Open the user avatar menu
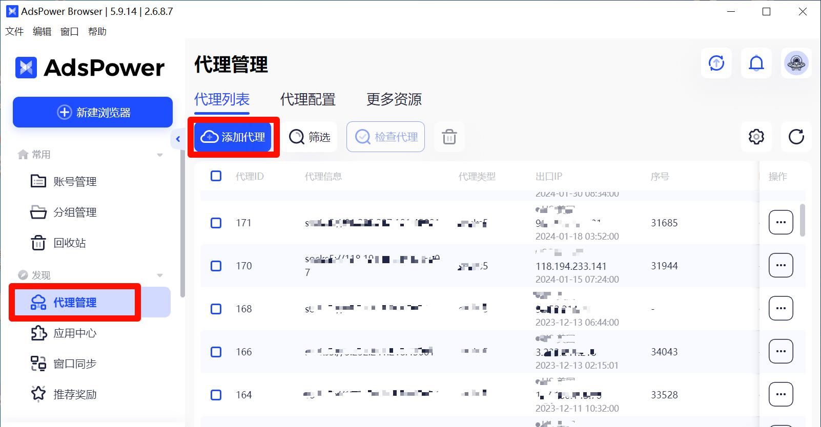Image resolution: width=821 pixels, height=427 pixels. 796,63
